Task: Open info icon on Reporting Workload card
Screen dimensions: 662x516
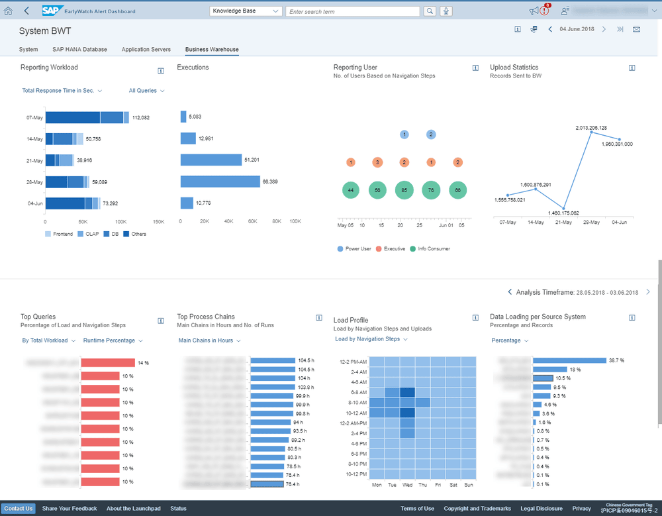Action: point(161,70)
